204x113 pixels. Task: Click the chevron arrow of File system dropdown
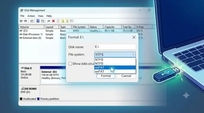pyautogui.click(x=133, y=55)
